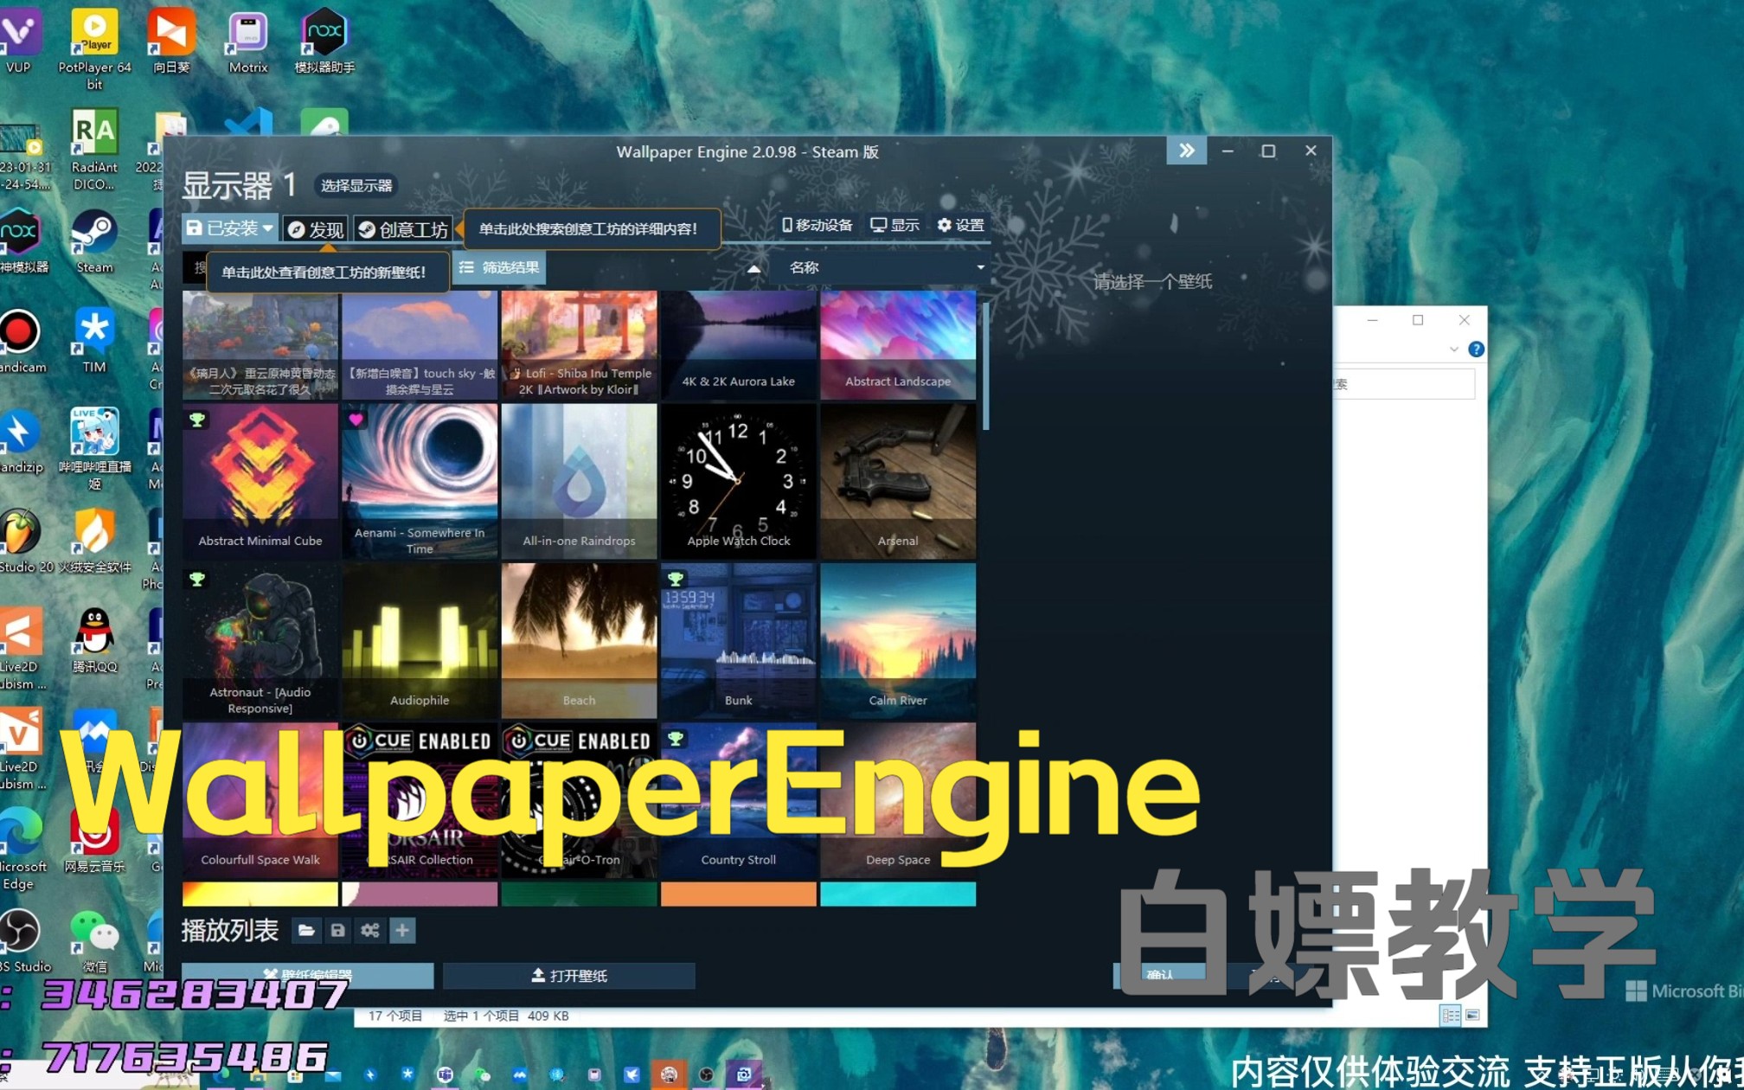Click 壁纸编辑器 wallpaper editor button
The width and height of the screenshot is (1744, 1090).
pyautogui.click(x=308, y=975)
